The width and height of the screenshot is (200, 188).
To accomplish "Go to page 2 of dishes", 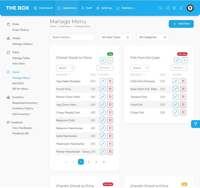I will [88, 162].
